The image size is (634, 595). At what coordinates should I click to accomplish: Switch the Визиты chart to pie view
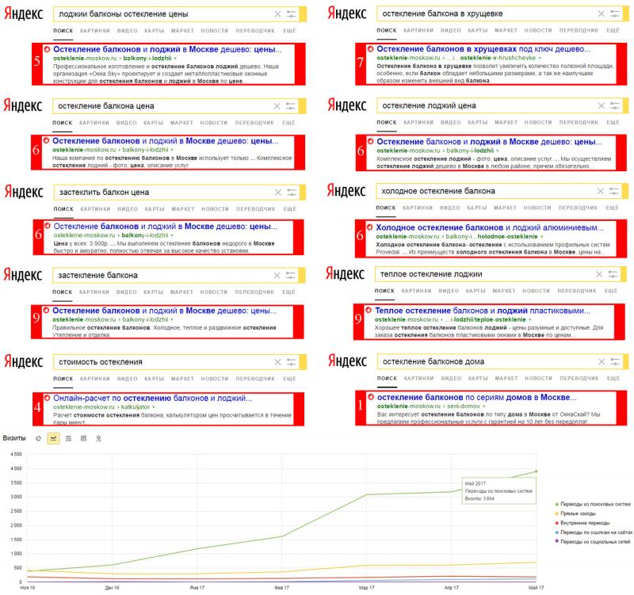coord(38,438)
